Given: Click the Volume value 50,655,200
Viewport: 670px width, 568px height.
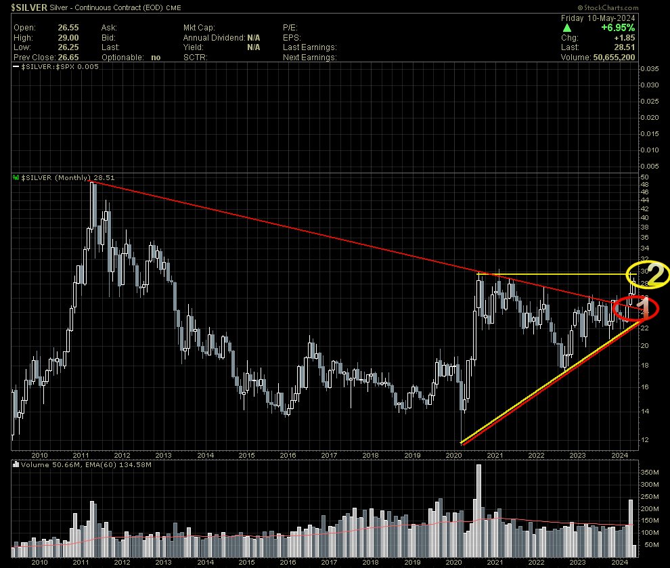Looking at the screenshot, I should pos(614,58).
